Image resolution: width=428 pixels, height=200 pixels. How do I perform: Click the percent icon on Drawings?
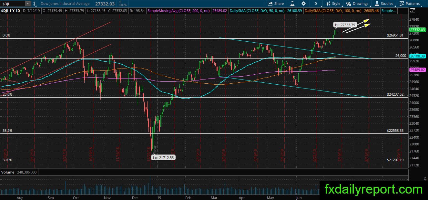(349, 4)
